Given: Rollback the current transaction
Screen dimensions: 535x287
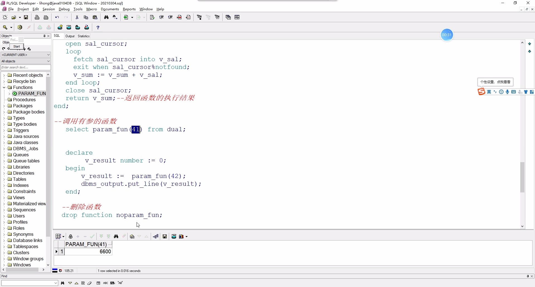Looking at the screenshot, I should [x=49, y=27].
